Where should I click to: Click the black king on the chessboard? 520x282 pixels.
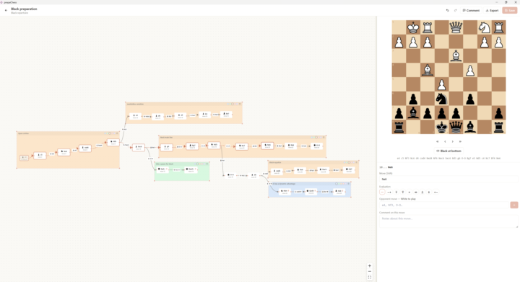tap(441, 127)
